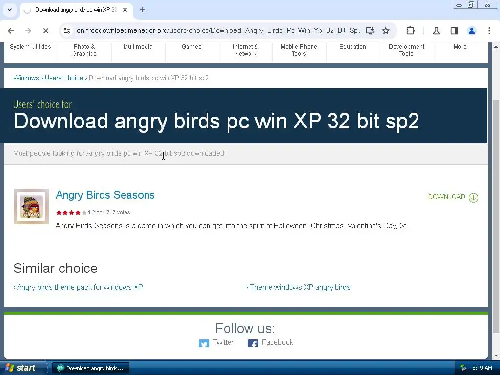Bookmark this page with the star icon

pos(386,31)
